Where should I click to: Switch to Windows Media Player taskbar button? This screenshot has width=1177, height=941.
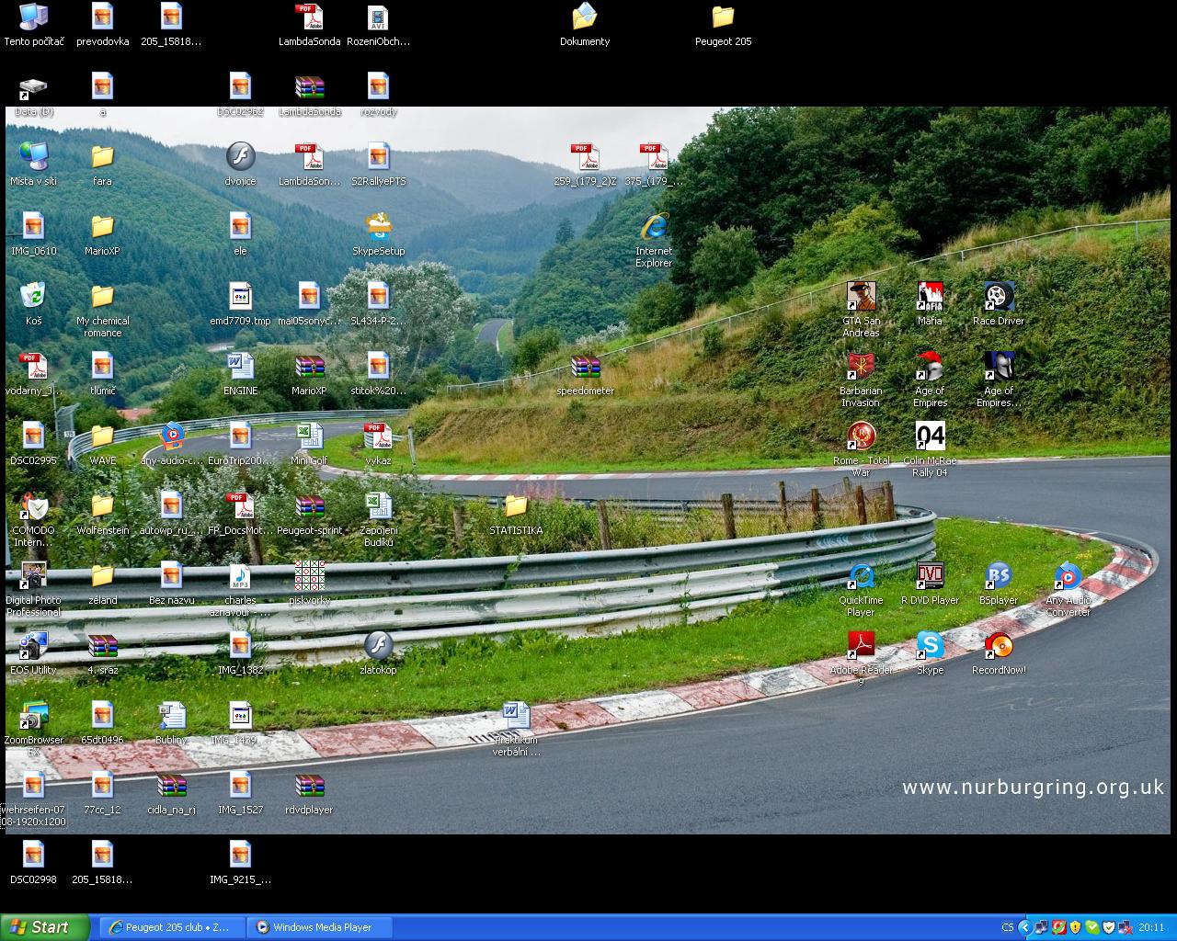(x=320, y=927)
